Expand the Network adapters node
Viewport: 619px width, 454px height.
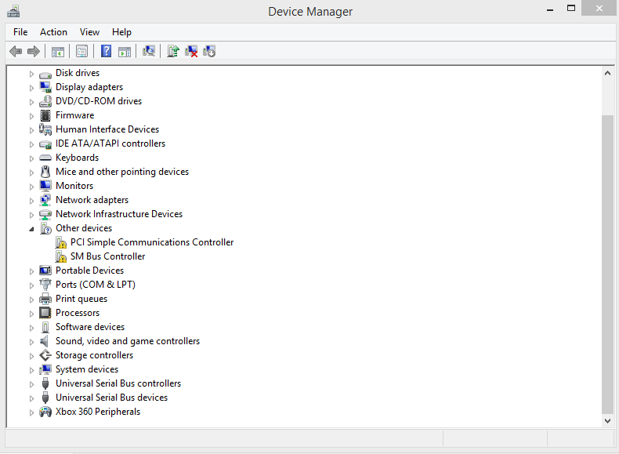[x=31, y=201]
